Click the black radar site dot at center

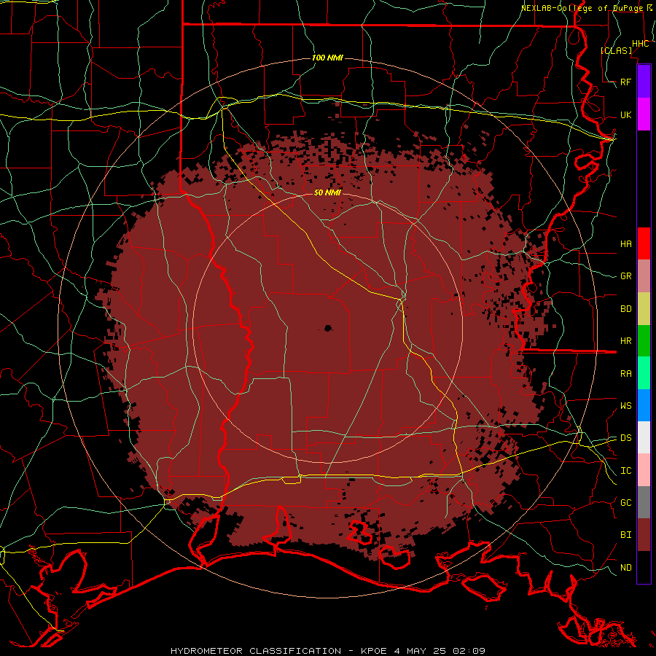[x=328, y=329]
